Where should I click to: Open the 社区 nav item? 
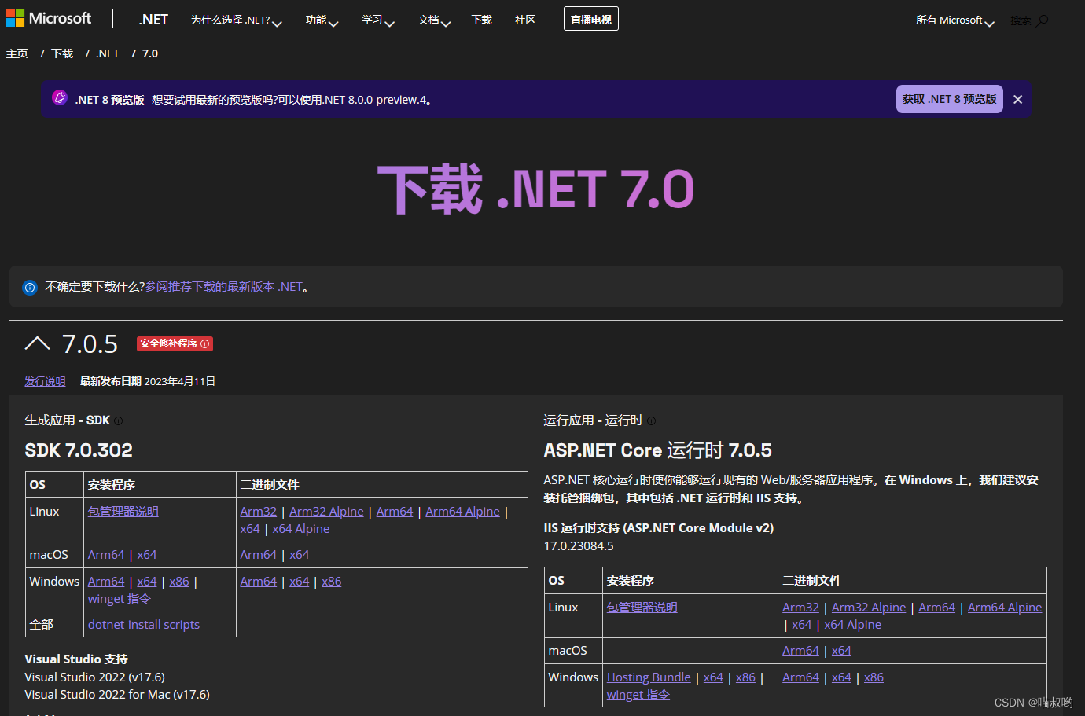[525, 20]
